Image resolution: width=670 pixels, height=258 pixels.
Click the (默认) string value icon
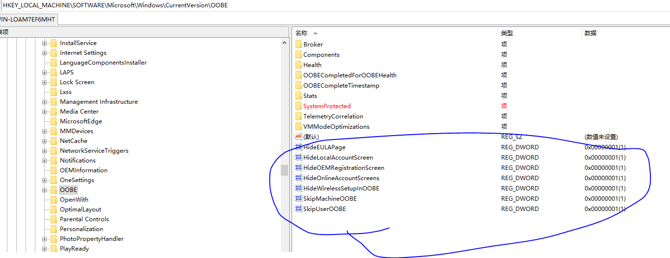pos(298,137)
